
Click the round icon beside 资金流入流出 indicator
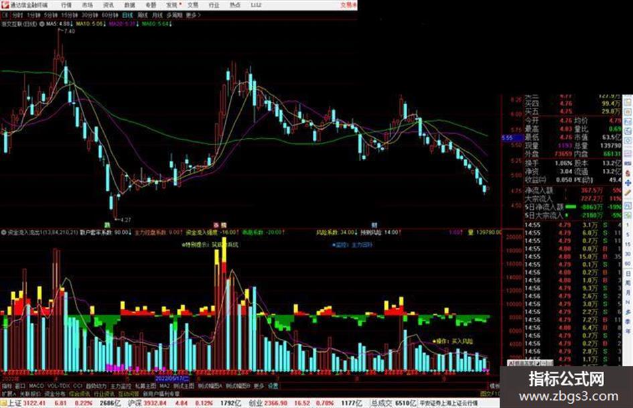4,232
